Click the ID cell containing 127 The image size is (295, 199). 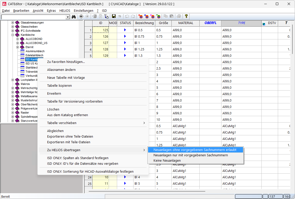point(100,43)
